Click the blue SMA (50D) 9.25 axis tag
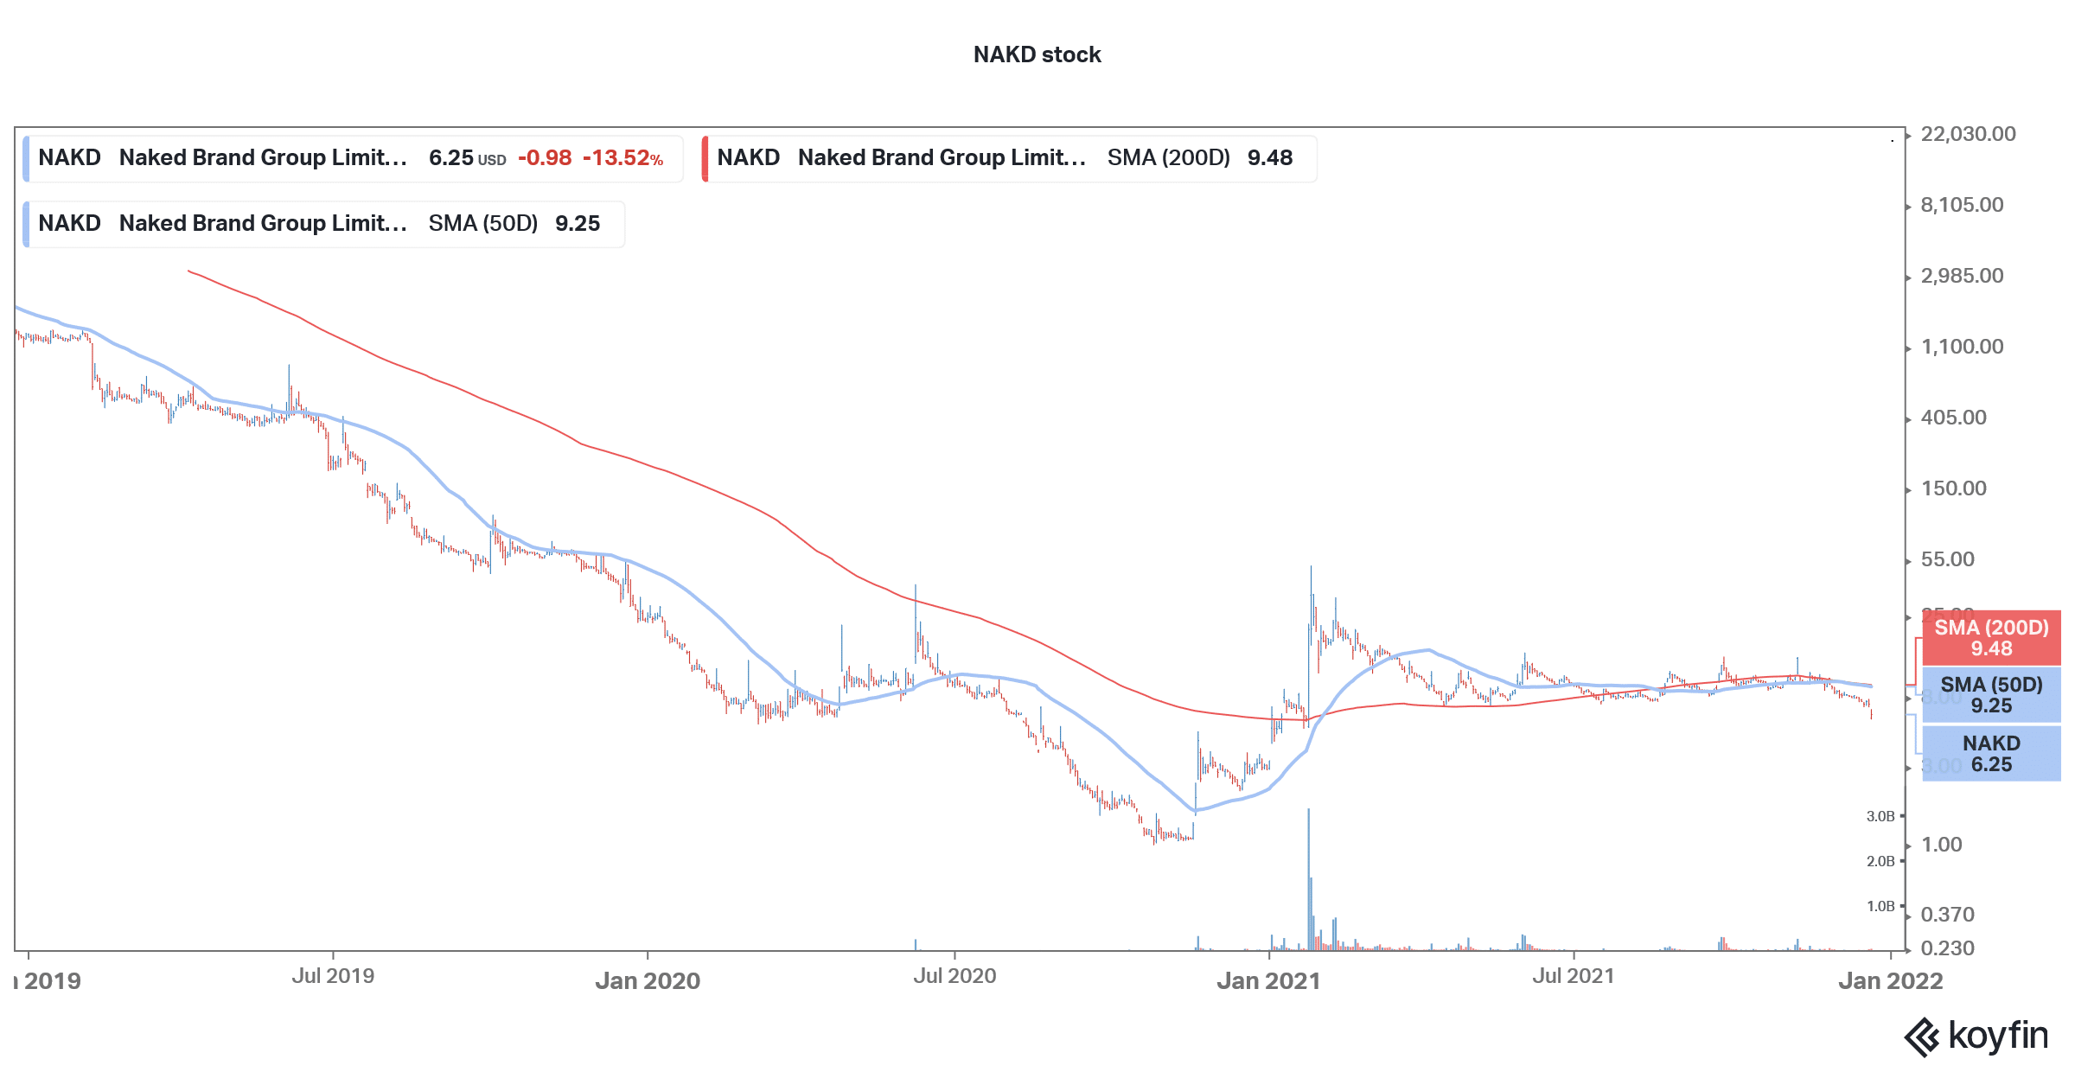The height and width of the screenshot is (1072, 2075). click(x=1991, y=695)
